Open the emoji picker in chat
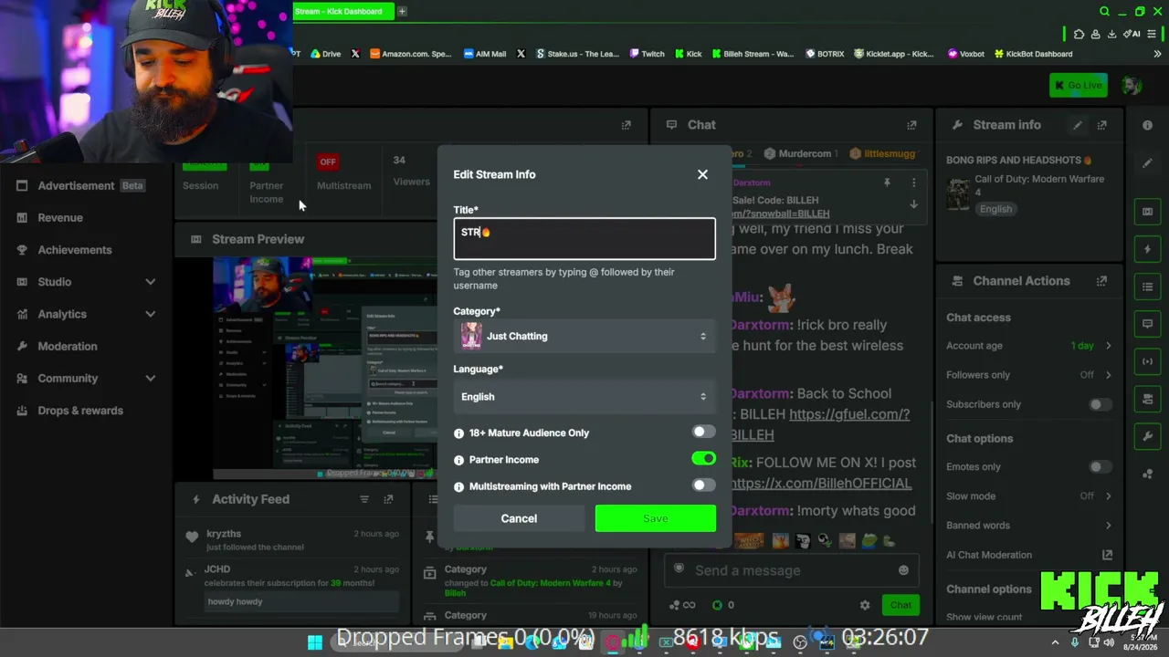The height and width of the screenshot is (657, 1169). (x=903, y=570)
